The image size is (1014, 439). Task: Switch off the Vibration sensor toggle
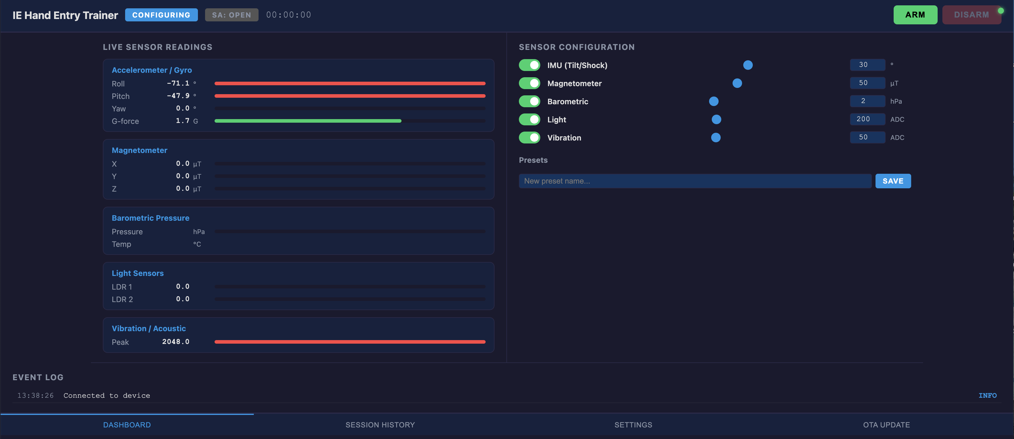(529, 137)
